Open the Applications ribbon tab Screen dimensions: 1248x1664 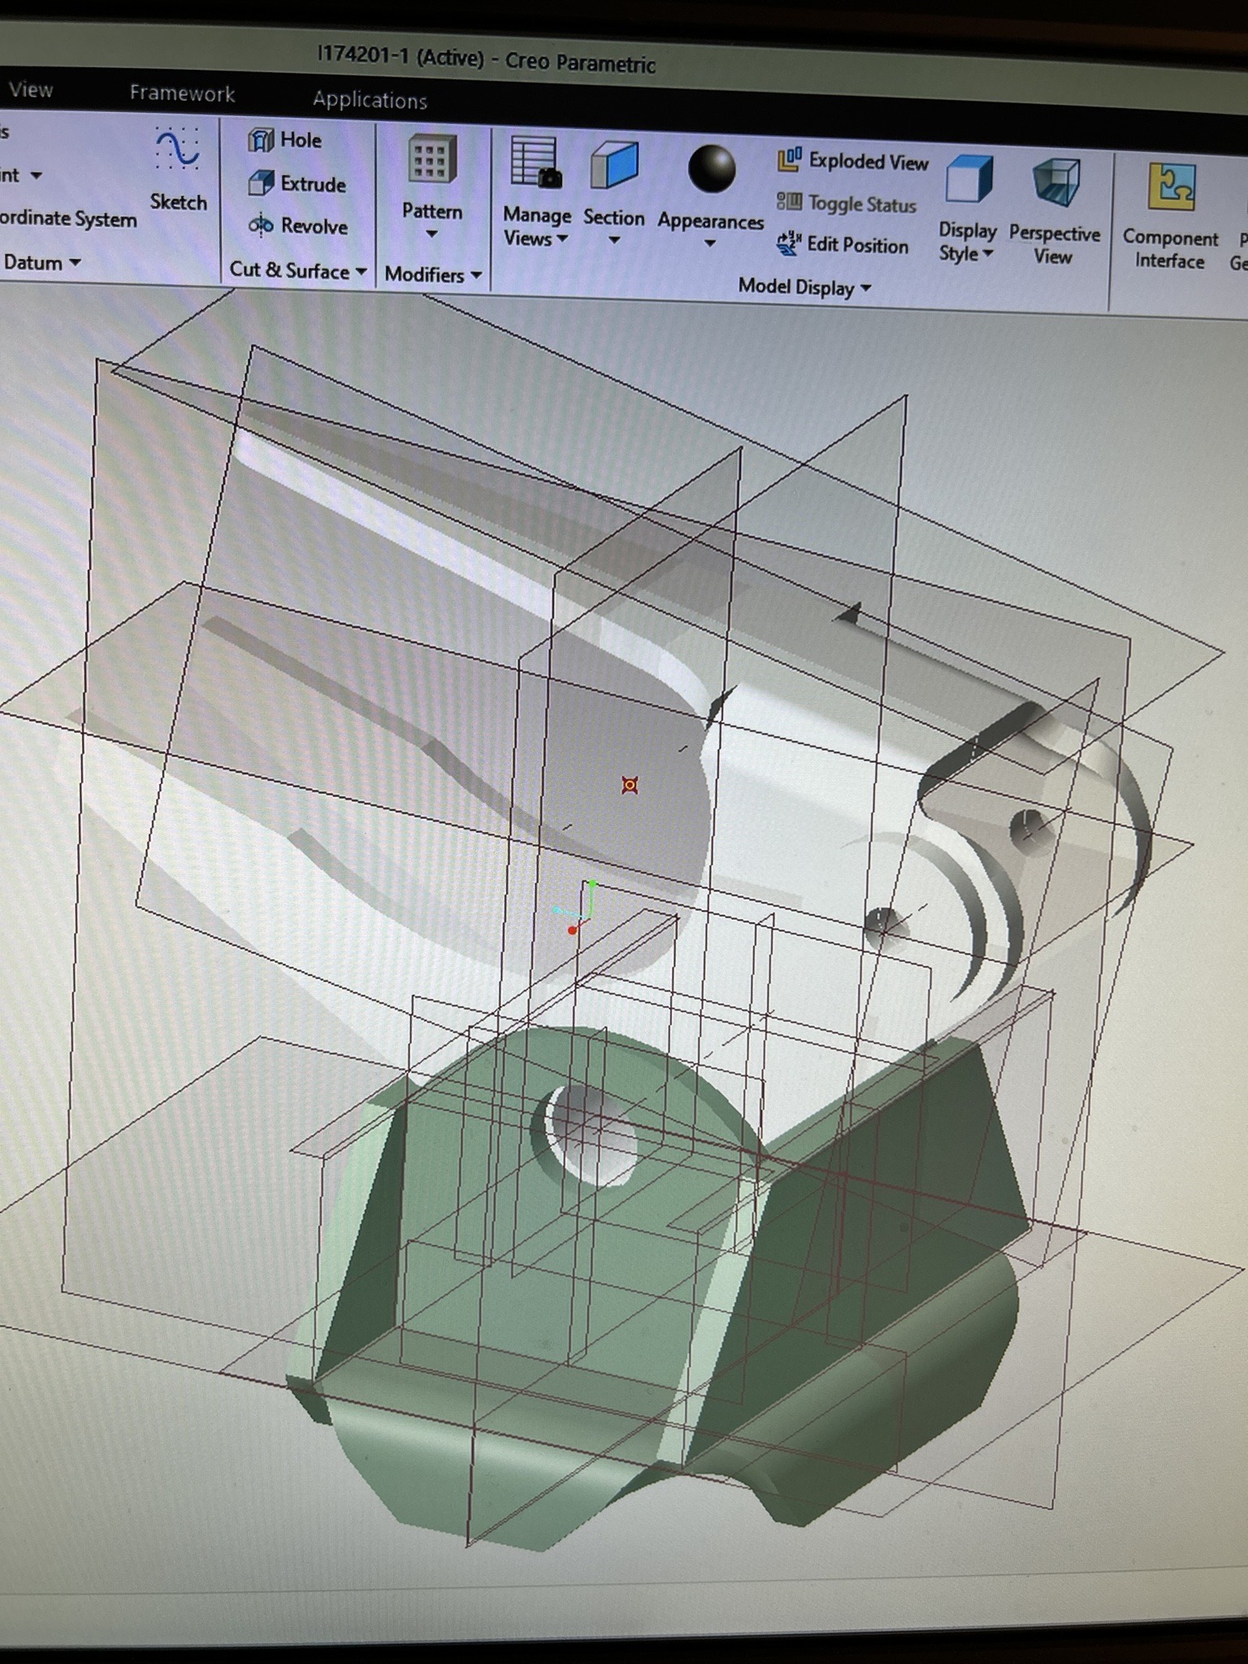[x=370, y=100]
